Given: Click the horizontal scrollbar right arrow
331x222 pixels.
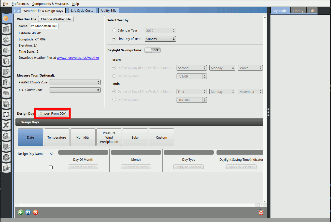Looking at the screenshot, I should 261,205.
